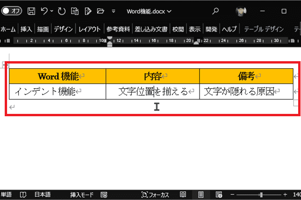Open the 表示 ribbon tab
Image resolution: width=301 pixels, height=200 pixels.
click(195, 29)
